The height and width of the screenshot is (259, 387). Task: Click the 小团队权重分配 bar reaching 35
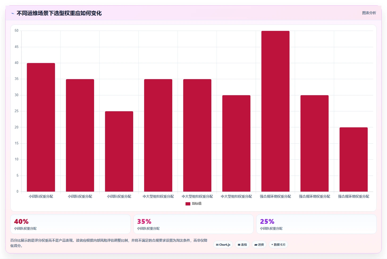pos(80,135)
